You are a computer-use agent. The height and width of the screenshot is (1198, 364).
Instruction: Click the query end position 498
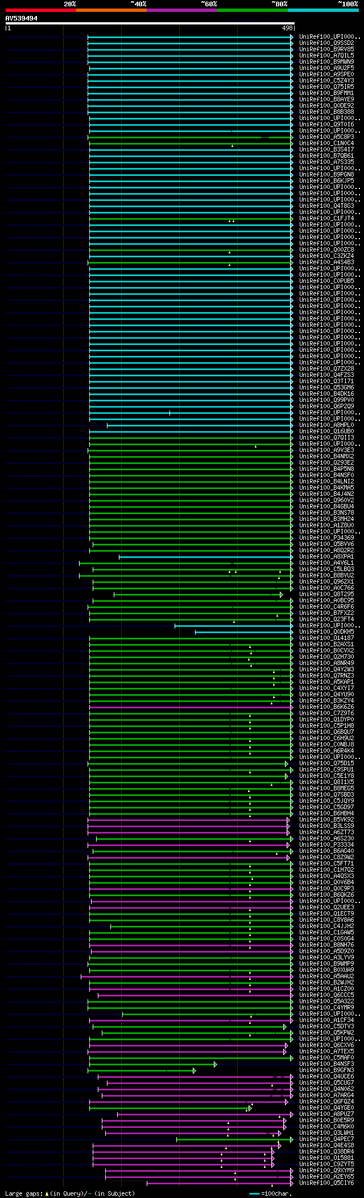click(x=287, y=28)
